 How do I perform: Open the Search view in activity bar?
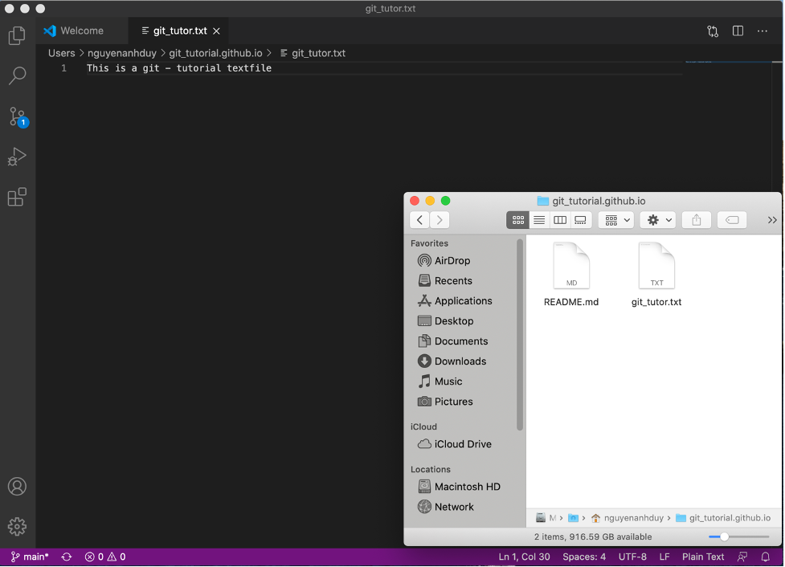17,75
